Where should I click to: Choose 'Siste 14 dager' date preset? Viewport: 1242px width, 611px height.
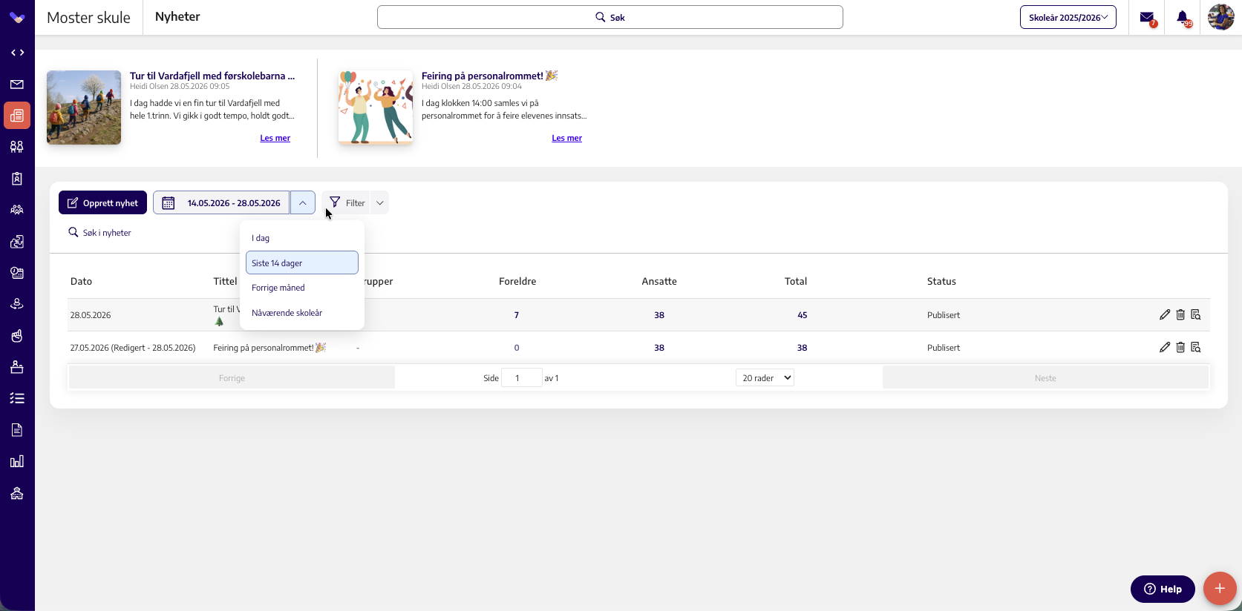[302, 262]
